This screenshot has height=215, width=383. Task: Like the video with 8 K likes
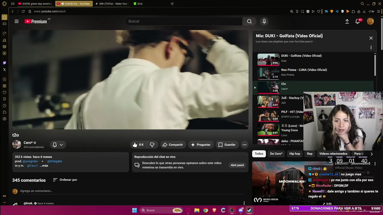[x=138, y=145]
